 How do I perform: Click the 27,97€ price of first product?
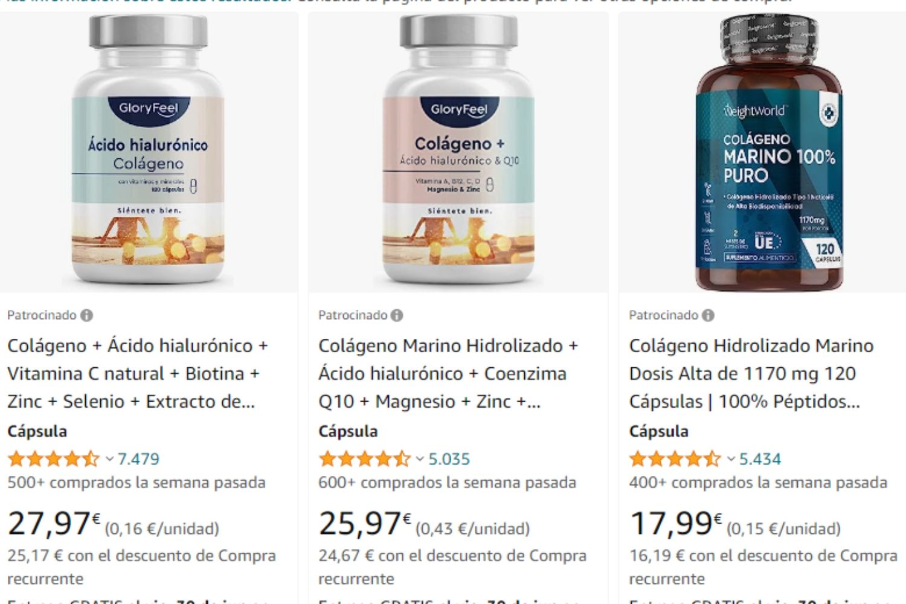pos(53,523)
